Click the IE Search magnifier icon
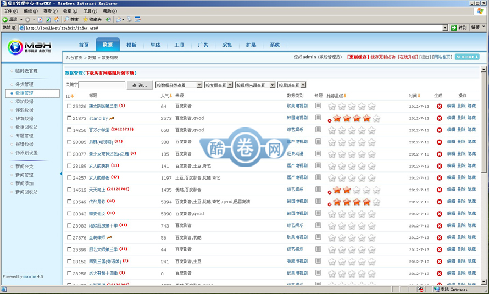The height and width of the screenshot is (294, 489). 66,19
